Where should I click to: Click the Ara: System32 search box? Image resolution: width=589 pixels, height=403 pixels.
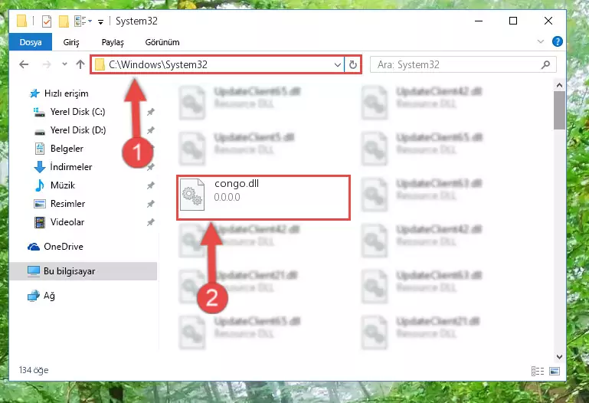point(463,64)
